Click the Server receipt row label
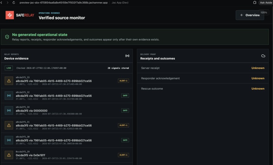Viewport: 273px width, 165px height. 150,68
